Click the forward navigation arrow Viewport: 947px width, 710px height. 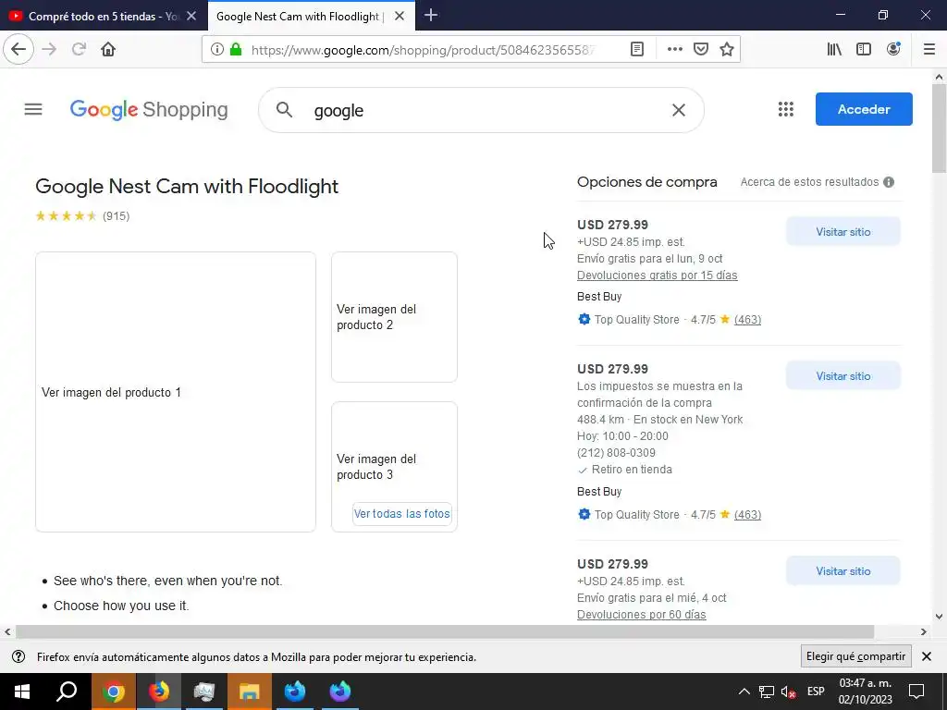[49, 49]
